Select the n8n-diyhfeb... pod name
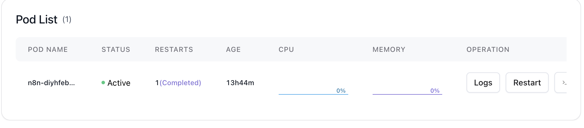The image size is (584, 128). (x=51, y=83)
